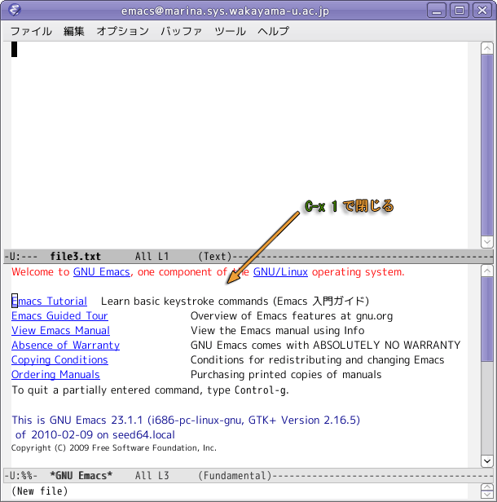Click the down arrow of the file3.txt scrollbar
Screen dimensions: 497x502
click(486, 242)
